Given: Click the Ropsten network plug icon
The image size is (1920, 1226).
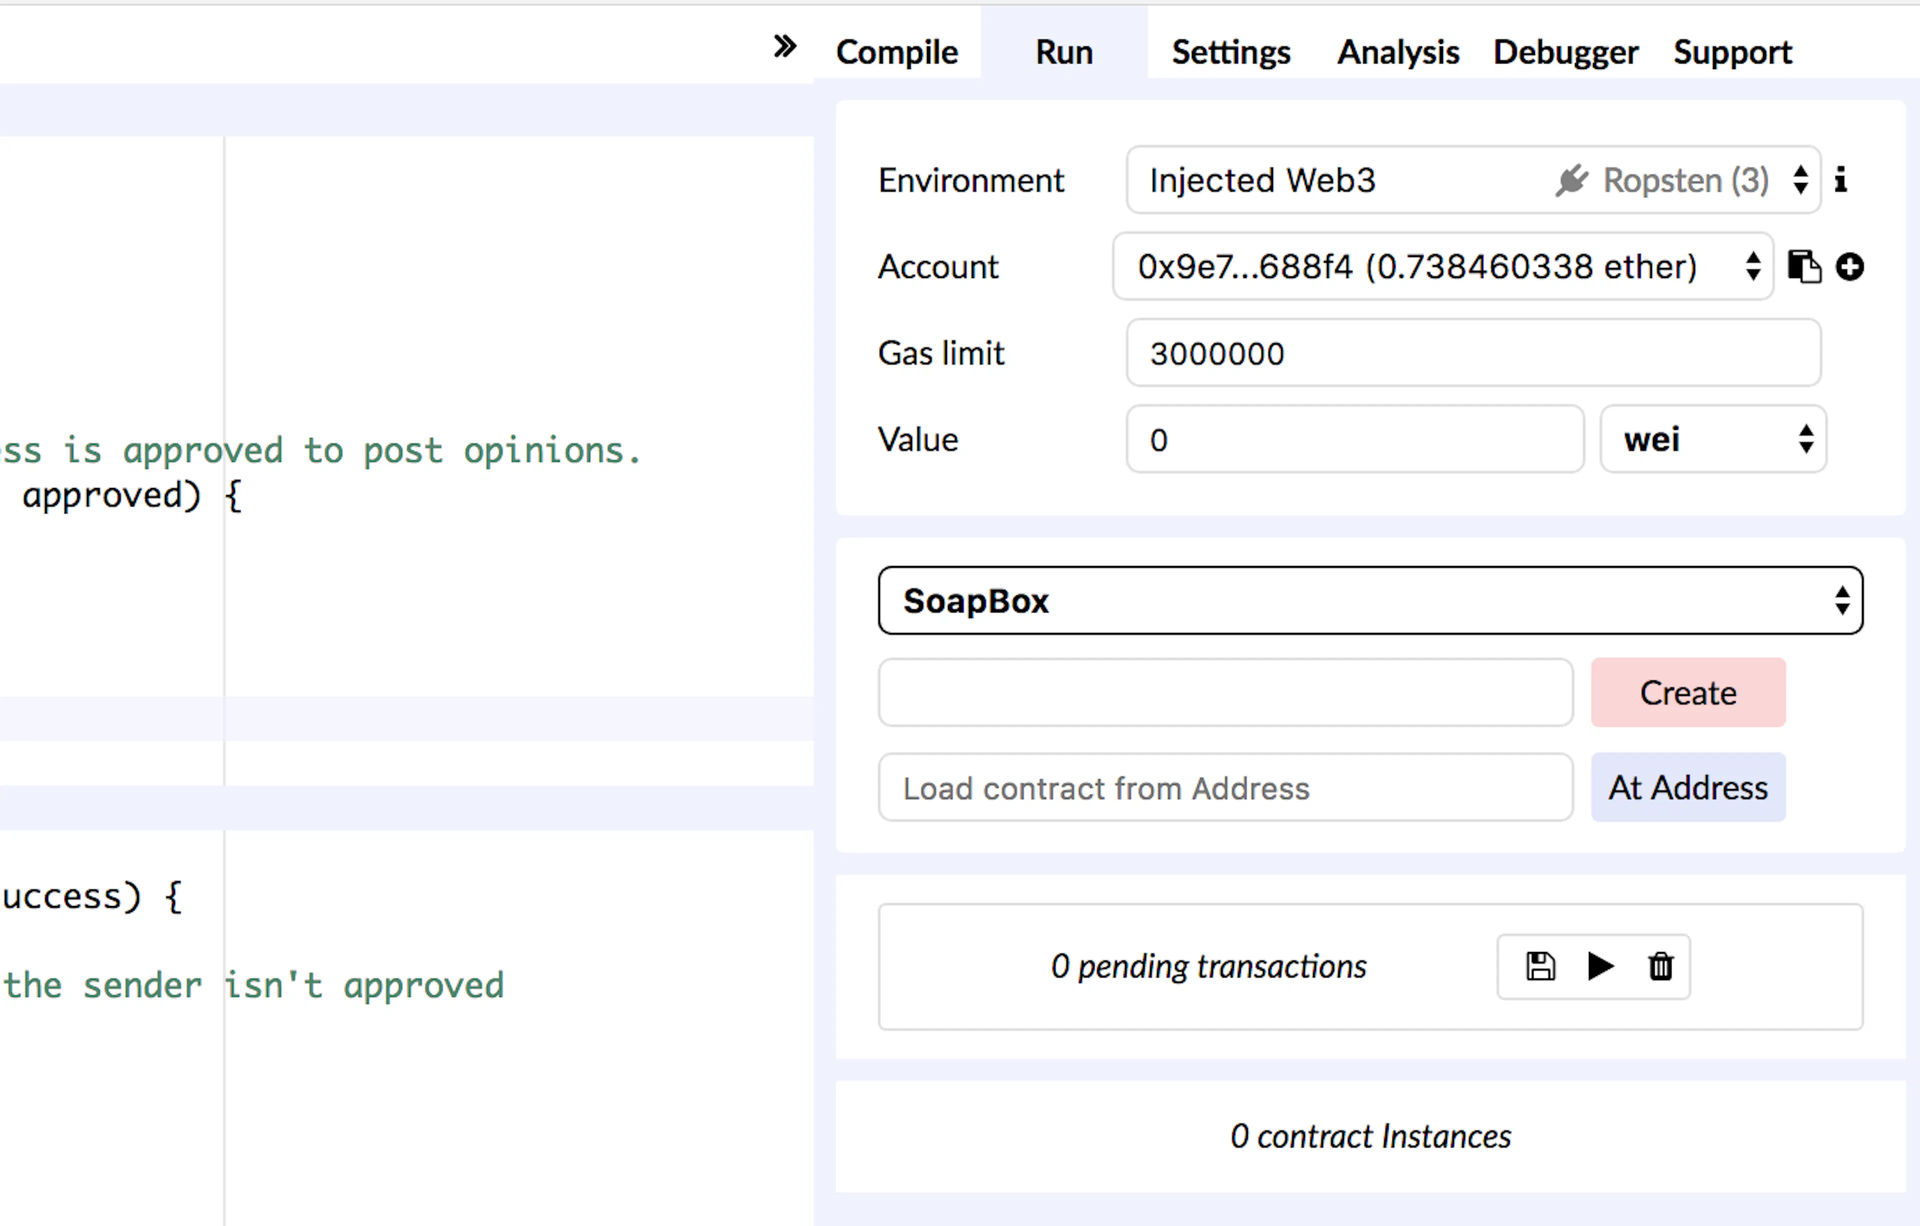Looking at the screenshot, I should pos(1571,180).
